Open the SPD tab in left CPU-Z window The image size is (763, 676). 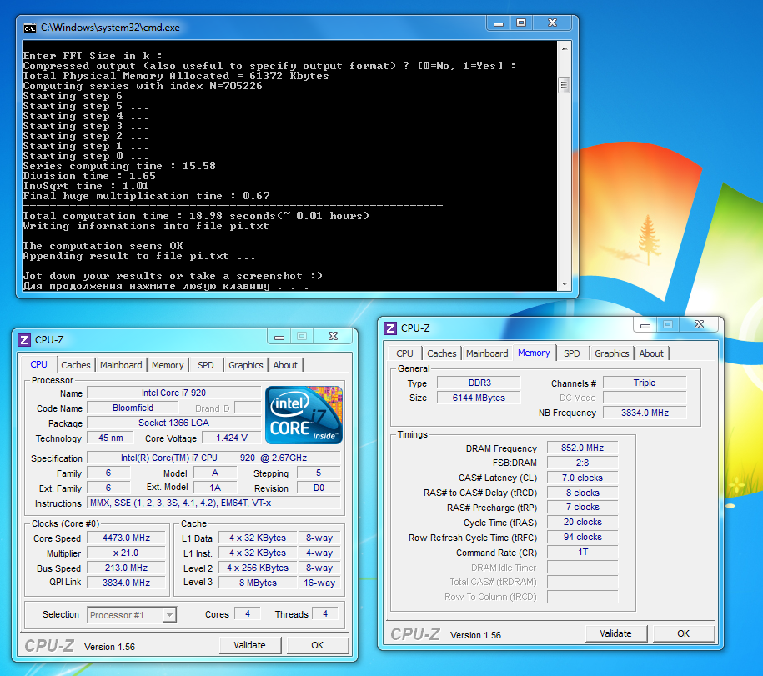(x=206, y=365)
